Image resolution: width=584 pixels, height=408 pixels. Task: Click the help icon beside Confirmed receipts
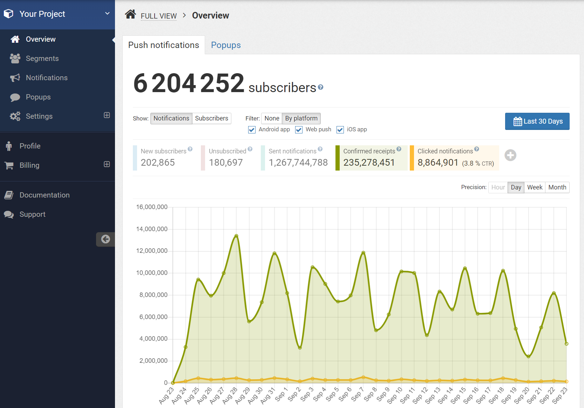[399, 149]
